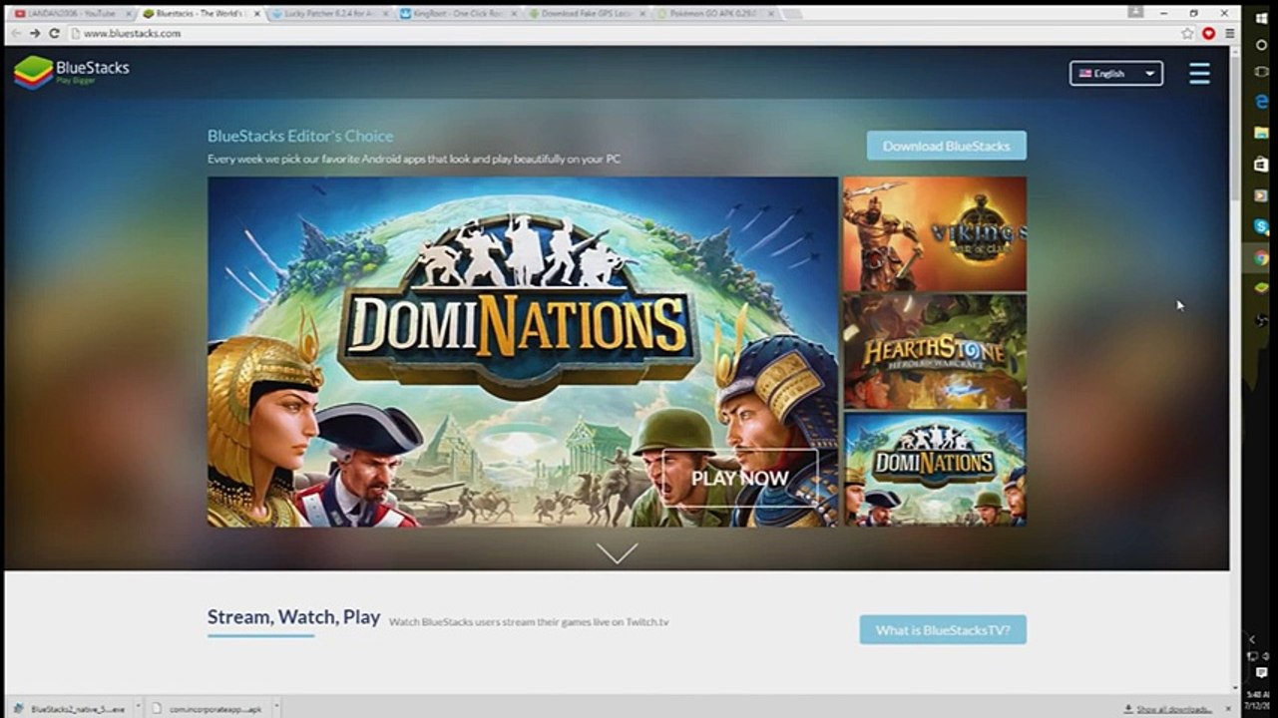
Task: Expand the BlueStacks exe download options arrow
Action: [138, 708]
